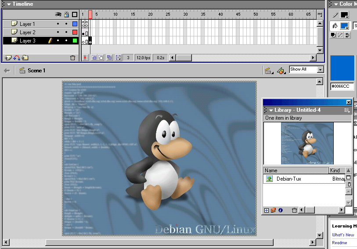Click the Insert Layer icon
The width and height of the screenshot is (357, 249).
(x=7, y=57)
